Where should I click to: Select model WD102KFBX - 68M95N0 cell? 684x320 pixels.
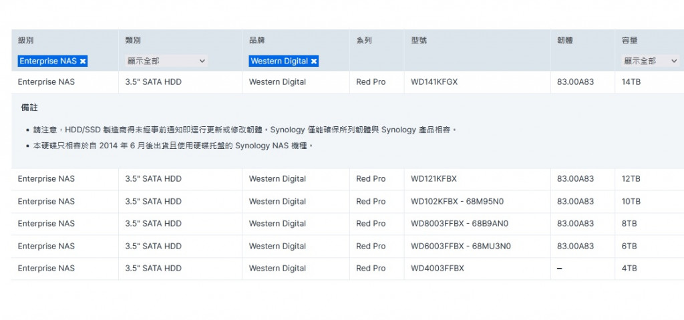click(x=457, y=201)
